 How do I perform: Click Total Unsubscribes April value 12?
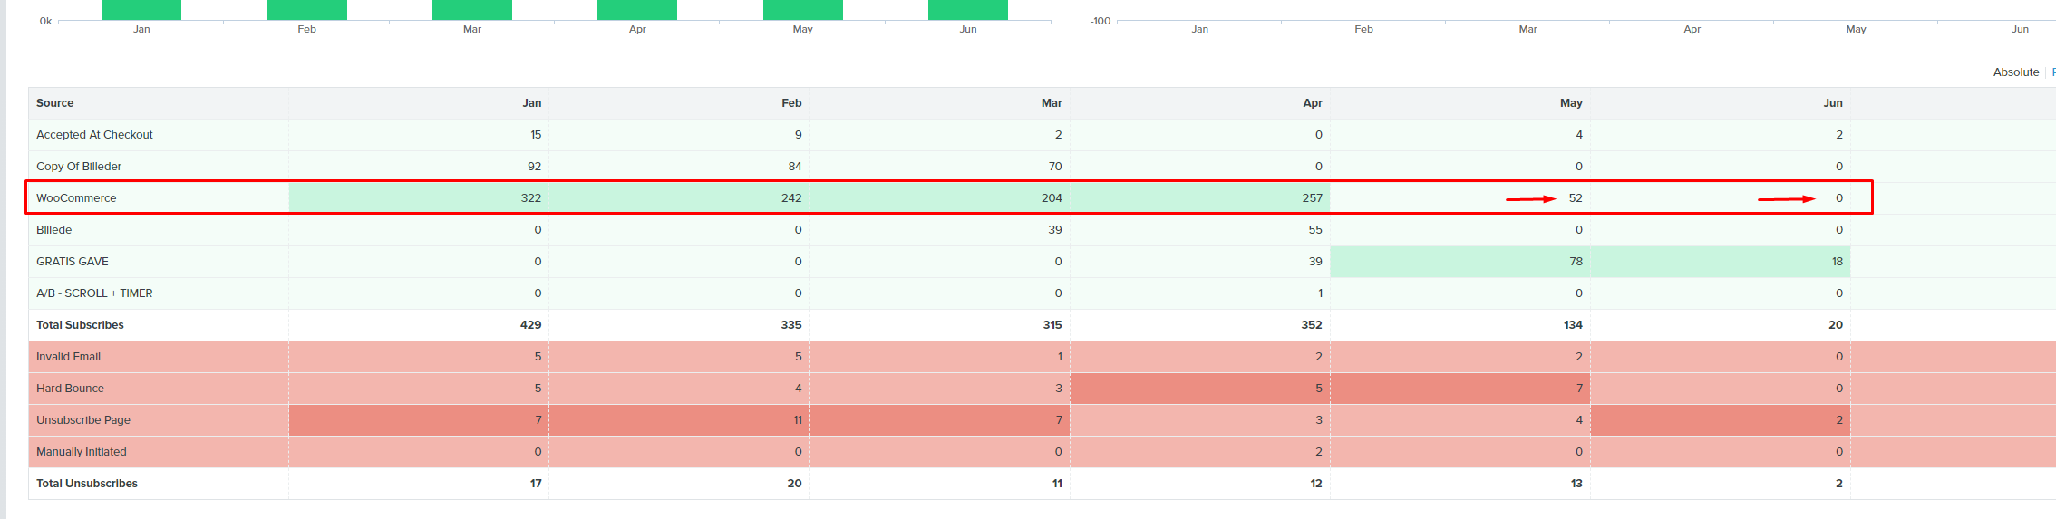pos(1316,484)
